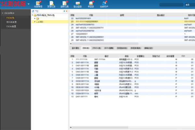Select upper table row 29 SMT-4932SL
The height and width of the screenshot is (130, 195).
click(x=132, y=40)
